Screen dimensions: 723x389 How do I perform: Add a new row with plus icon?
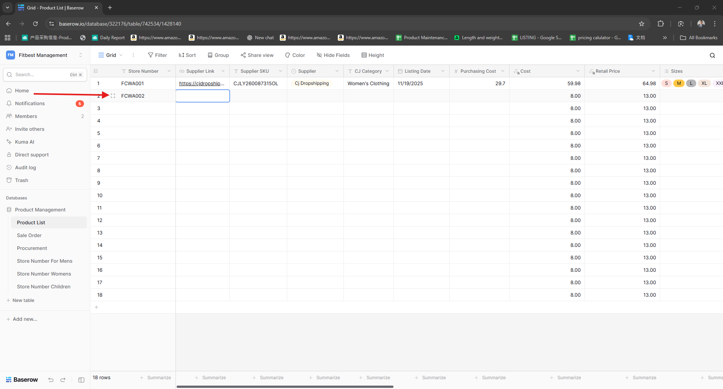coord(96,307)
